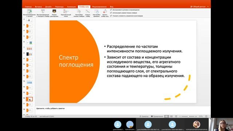233x131 pixels.
Task: Switch to Slide Sorter view icon
Action: 171,116
